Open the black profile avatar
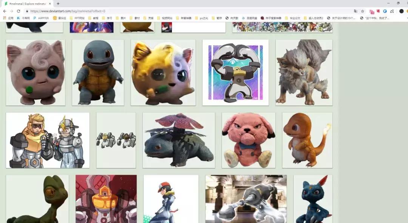Image resolution: width=408 pixels, height=223 pixels. [x=402, y=11]
